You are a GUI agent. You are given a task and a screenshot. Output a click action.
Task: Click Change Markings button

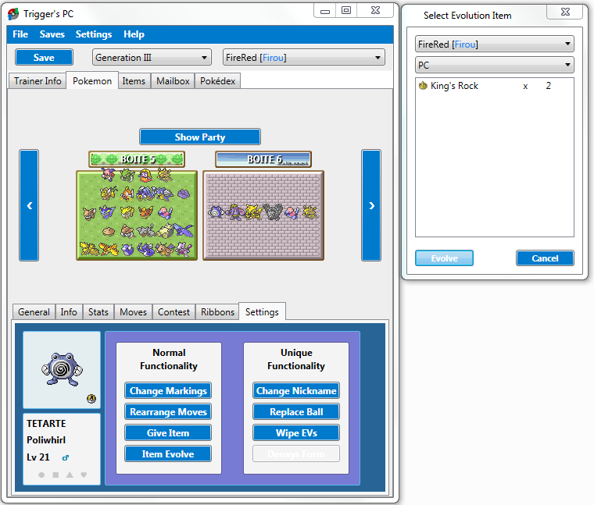[x=168, y=391]
